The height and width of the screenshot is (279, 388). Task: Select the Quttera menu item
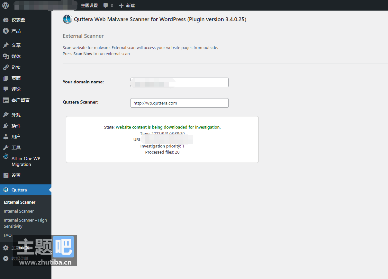click(26, 190)
